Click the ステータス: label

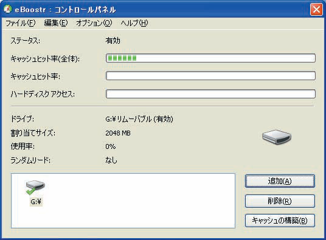[25, 41]
